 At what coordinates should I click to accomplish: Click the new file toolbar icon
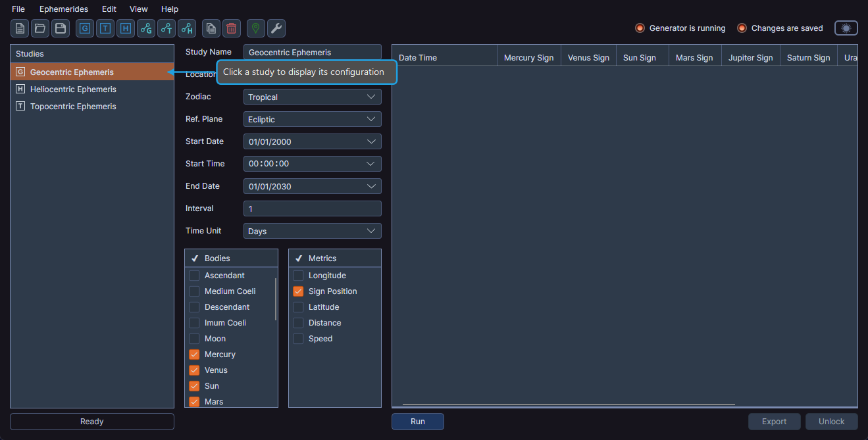pyautogui.click(x=20, y=28)
